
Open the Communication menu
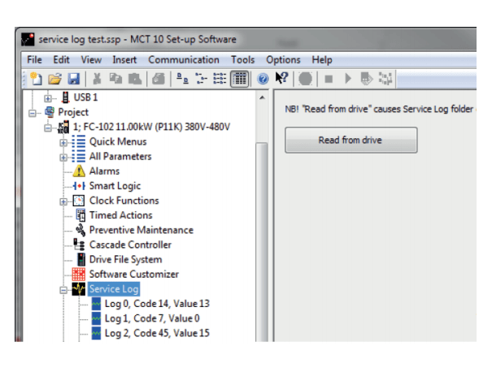coord(183,60)
